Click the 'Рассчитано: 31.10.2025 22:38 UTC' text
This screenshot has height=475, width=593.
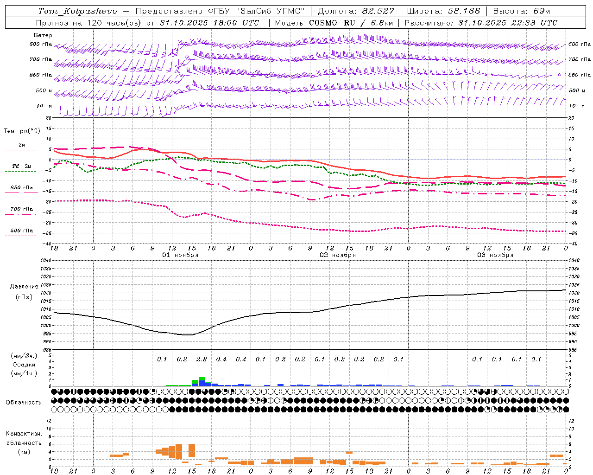click(481, 23)
